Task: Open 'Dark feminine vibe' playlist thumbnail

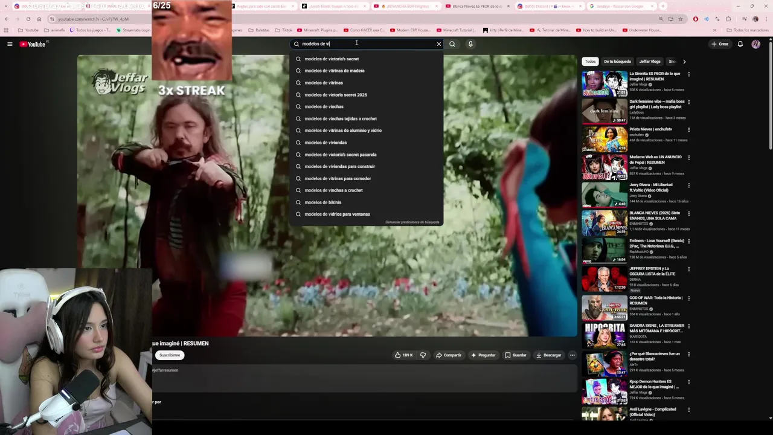Action: click(x=605, y=112)
